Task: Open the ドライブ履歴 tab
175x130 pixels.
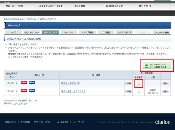Action: (x=87, y=32)
